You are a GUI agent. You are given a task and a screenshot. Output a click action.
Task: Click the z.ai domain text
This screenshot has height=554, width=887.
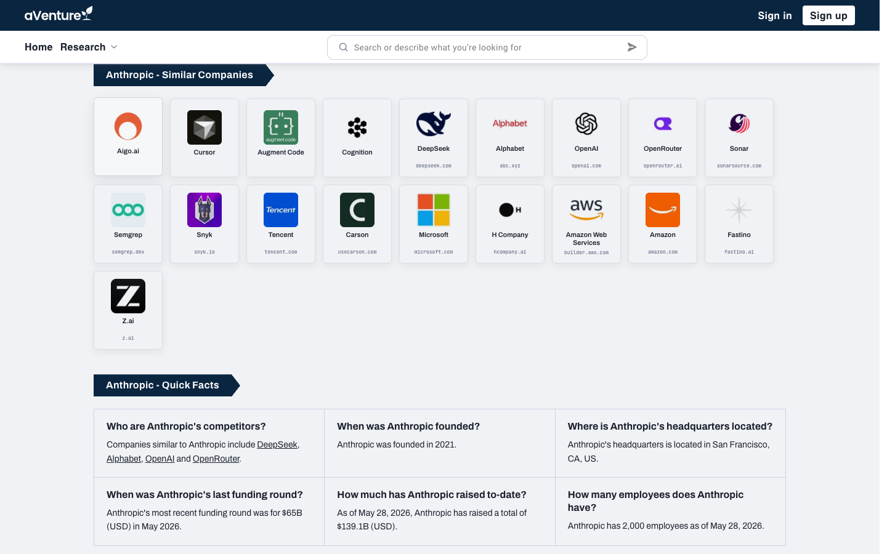(128, 338)
